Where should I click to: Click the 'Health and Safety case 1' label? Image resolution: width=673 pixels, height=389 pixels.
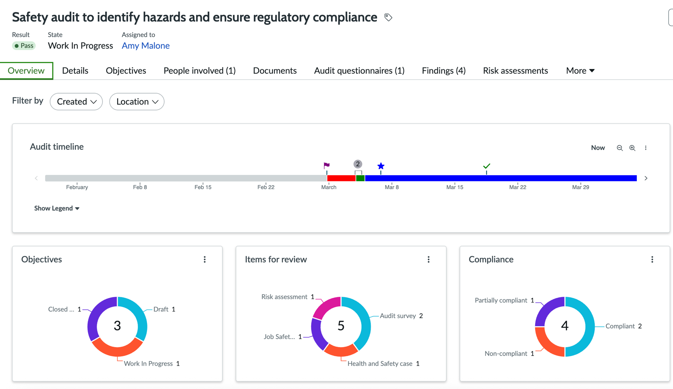tap(383, 364)
